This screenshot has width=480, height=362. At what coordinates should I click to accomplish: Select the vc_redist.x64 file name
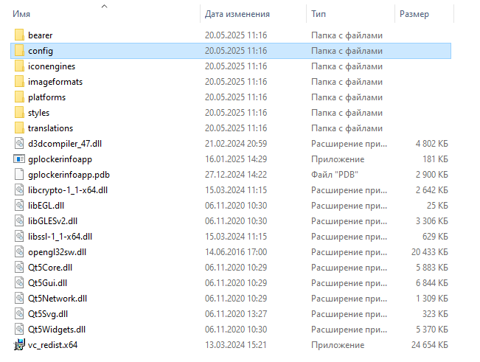point(52,345)
